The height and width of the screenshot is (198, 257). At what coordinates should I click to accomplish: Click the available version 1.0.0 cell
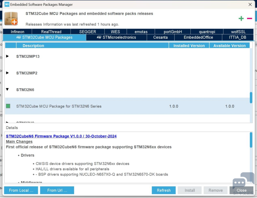pos(230,106)
